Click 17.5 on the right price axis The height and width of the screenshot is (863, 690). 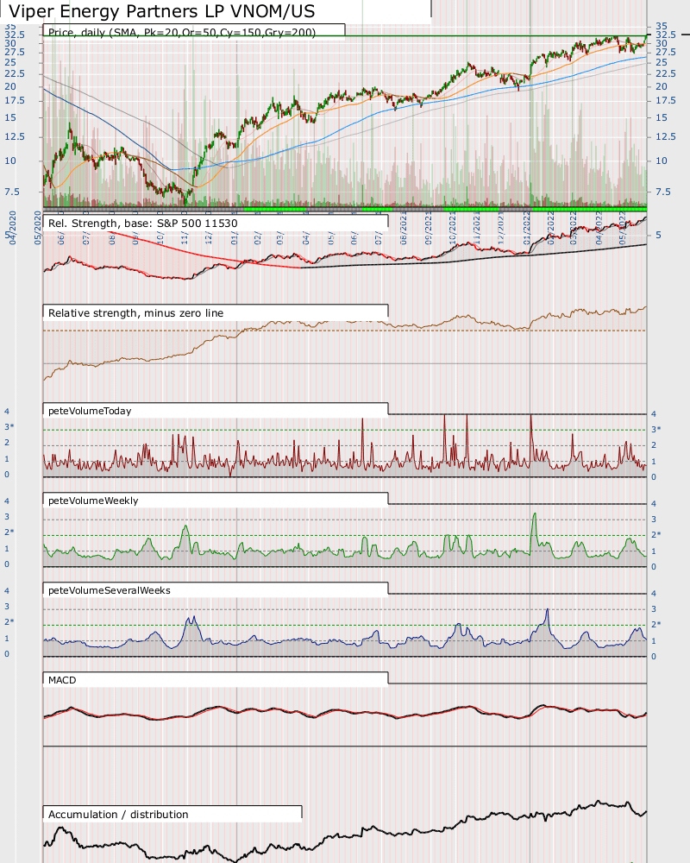[665, 100]
